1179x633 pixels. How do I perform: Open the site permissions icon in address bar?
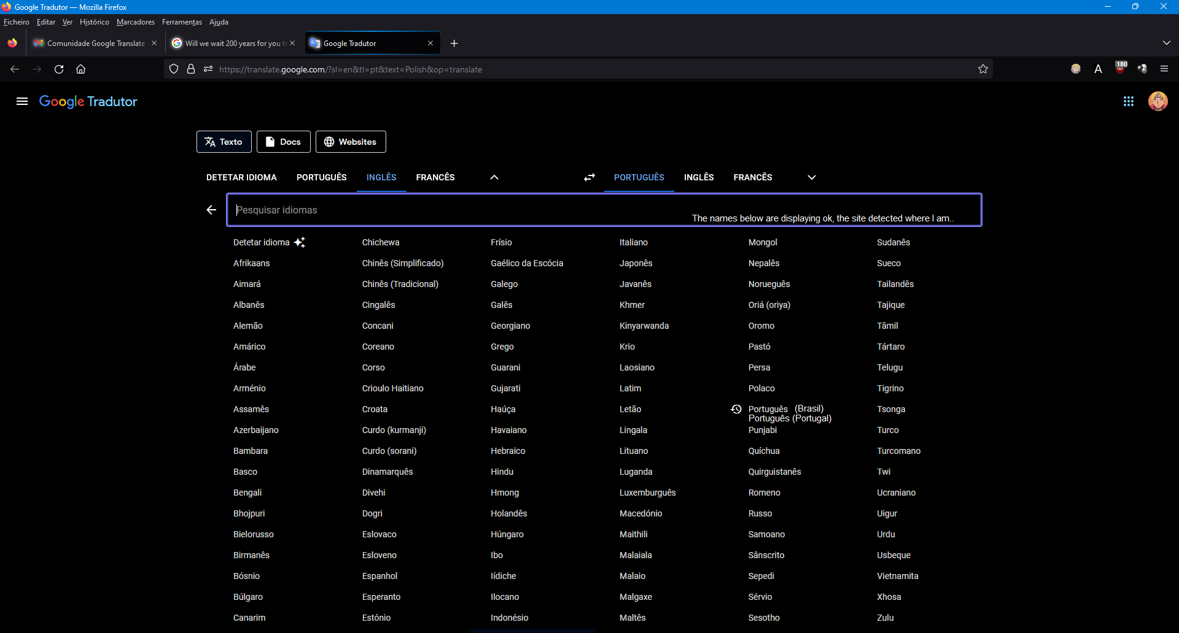pyautogui.click(x=208, y=69)
